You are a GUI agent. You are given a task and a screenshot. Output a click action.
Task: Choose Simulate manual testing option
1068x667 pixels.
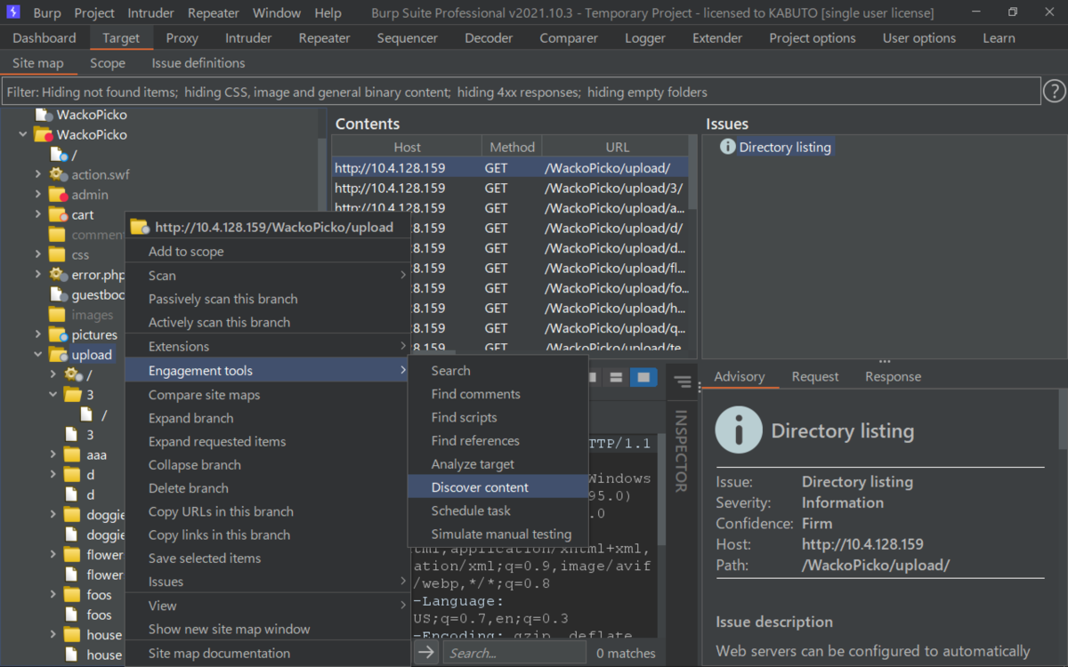pyautogui.click(x=498, y=534)
